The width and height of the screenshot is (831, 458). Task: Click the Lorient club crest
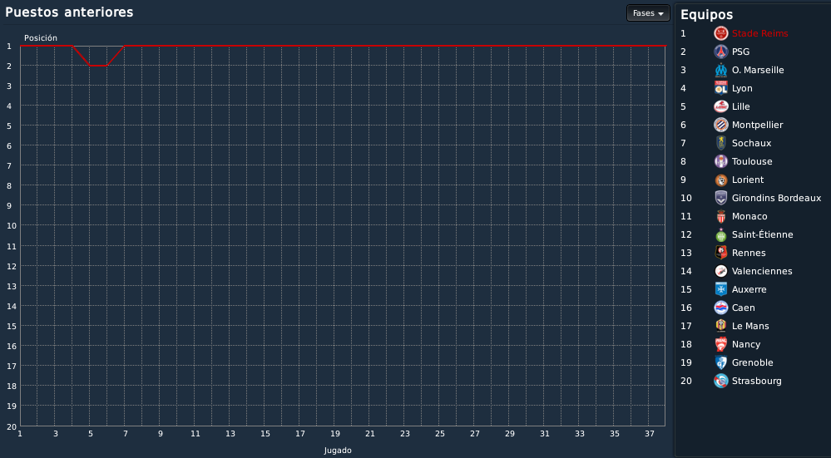720,180
